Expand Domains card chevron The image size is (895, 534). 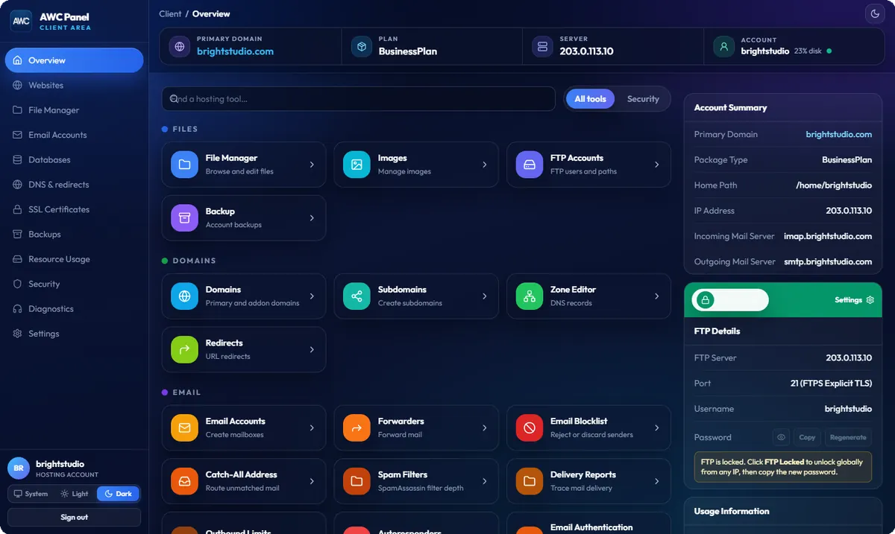coord(312,296)
